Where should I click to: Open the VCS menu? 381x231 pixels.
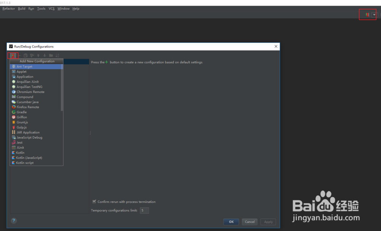[x=51, y=8]
